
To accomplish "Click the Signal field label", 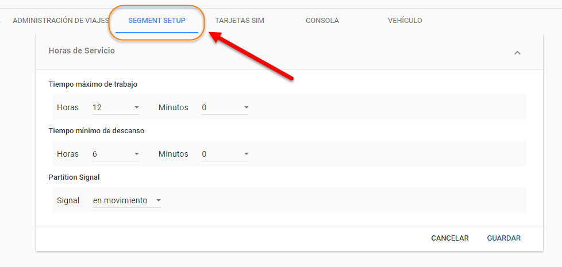I will pos(68,200).
